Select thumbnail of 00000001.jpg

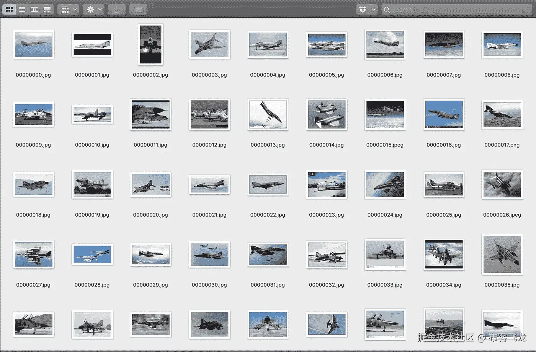tap(92, 44)
